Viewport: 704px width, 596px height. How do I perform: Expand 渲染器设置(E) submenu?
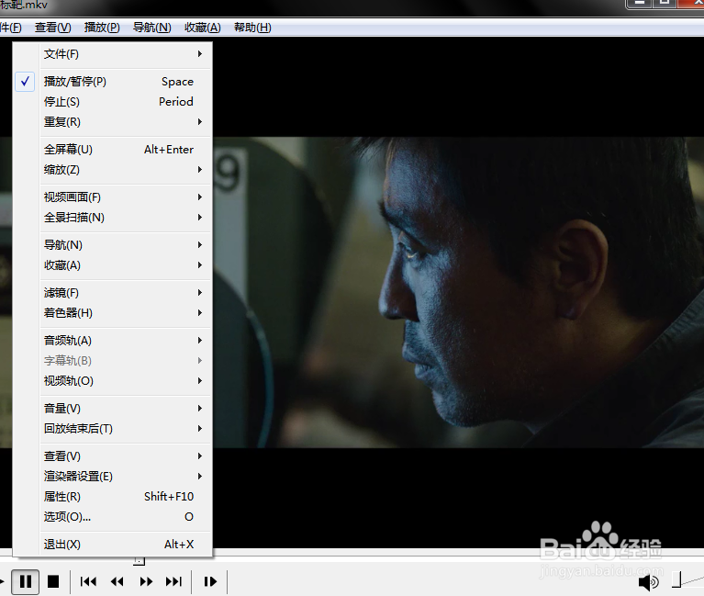coord(112,476)
